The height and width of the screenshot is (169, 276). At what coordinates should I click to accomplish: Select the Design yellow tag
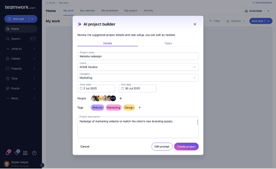(129, 107)
